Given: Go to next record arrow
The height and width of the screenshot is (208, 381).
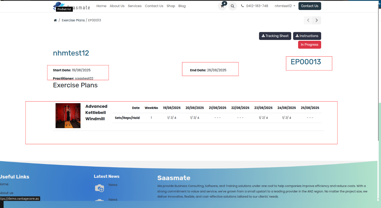Looking at the screenshot, I should [x=317, y=20].
